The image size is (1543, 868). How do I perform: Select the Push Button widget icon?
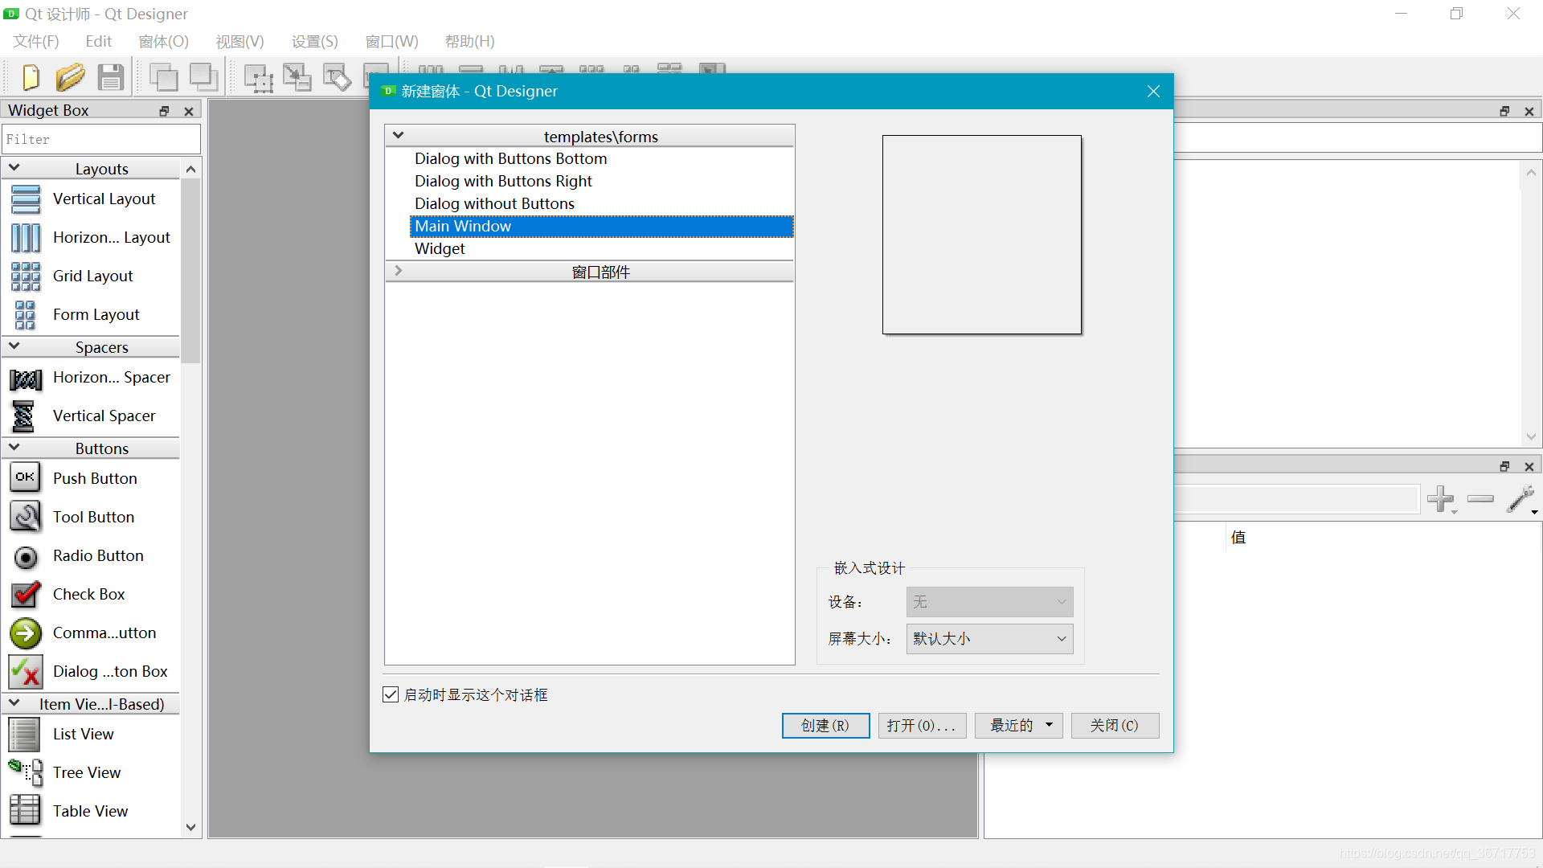25,477
